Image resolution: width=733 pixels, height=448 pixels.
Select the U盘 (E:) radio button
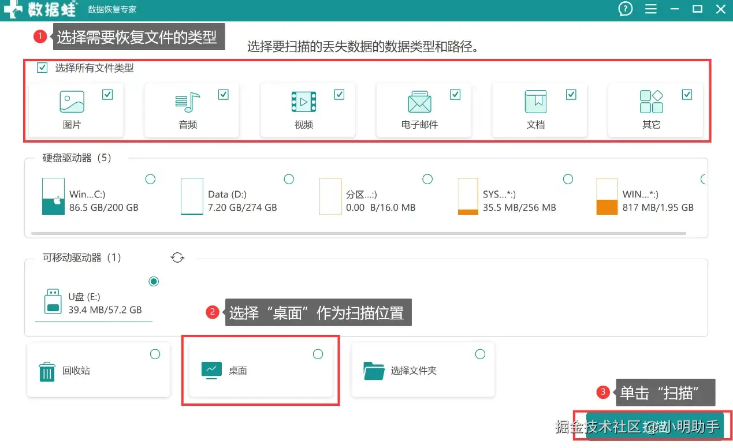[154, 282]
